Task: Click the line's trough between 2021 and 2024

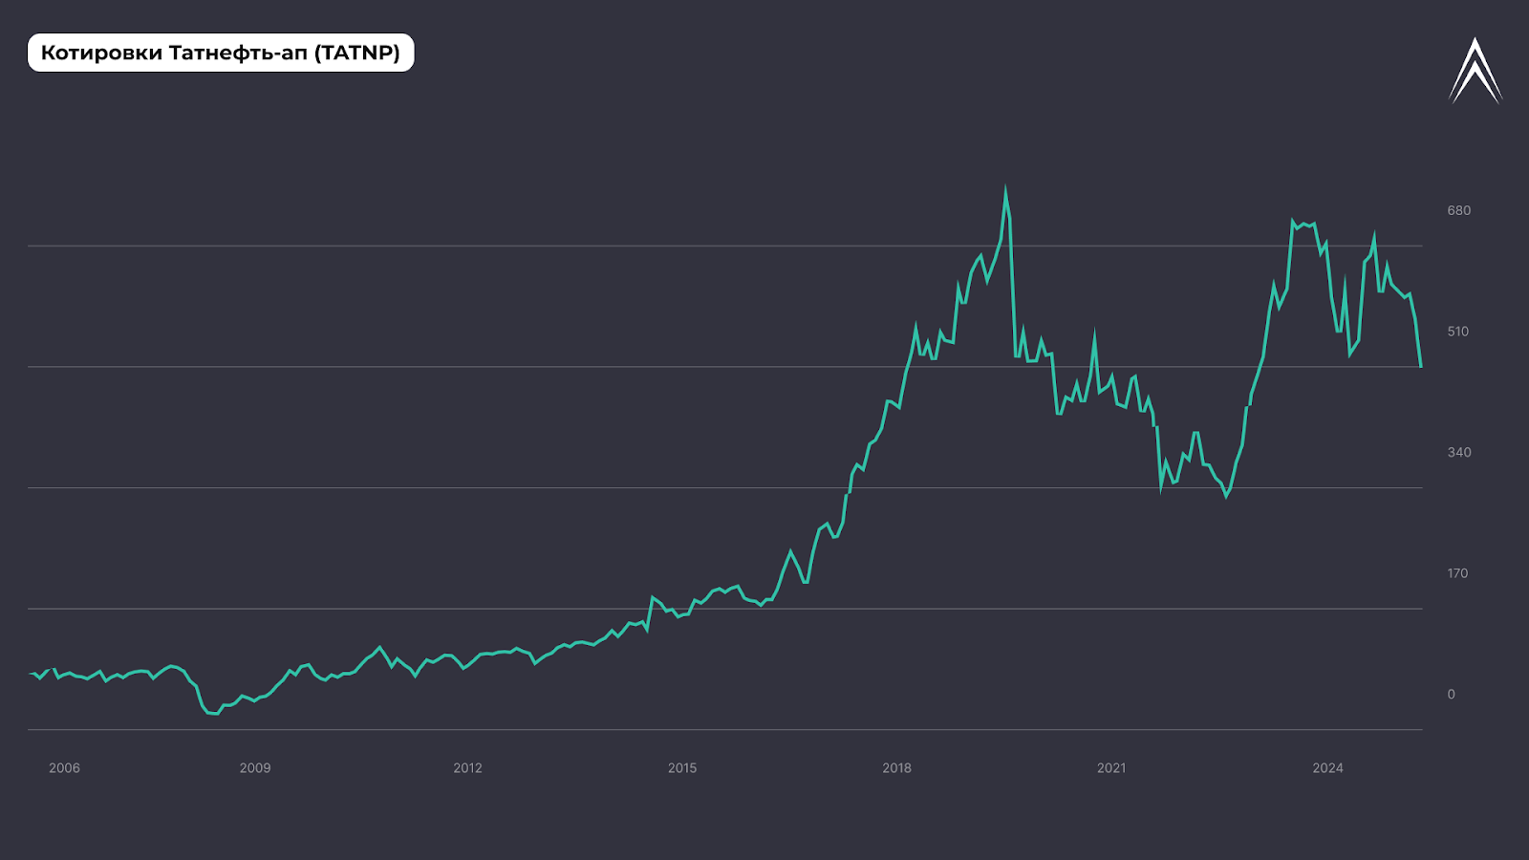Action: tap(1226, 496)
